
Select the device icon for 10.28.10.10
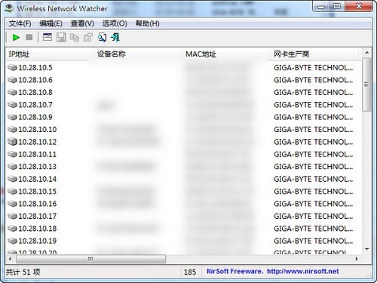click(x=12, y=130)
